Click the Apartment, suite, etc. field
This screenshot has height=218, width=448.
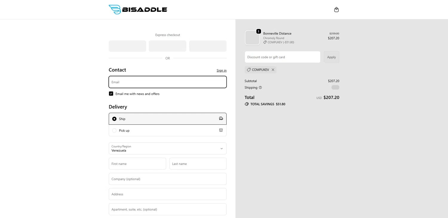tap(168, 209)
